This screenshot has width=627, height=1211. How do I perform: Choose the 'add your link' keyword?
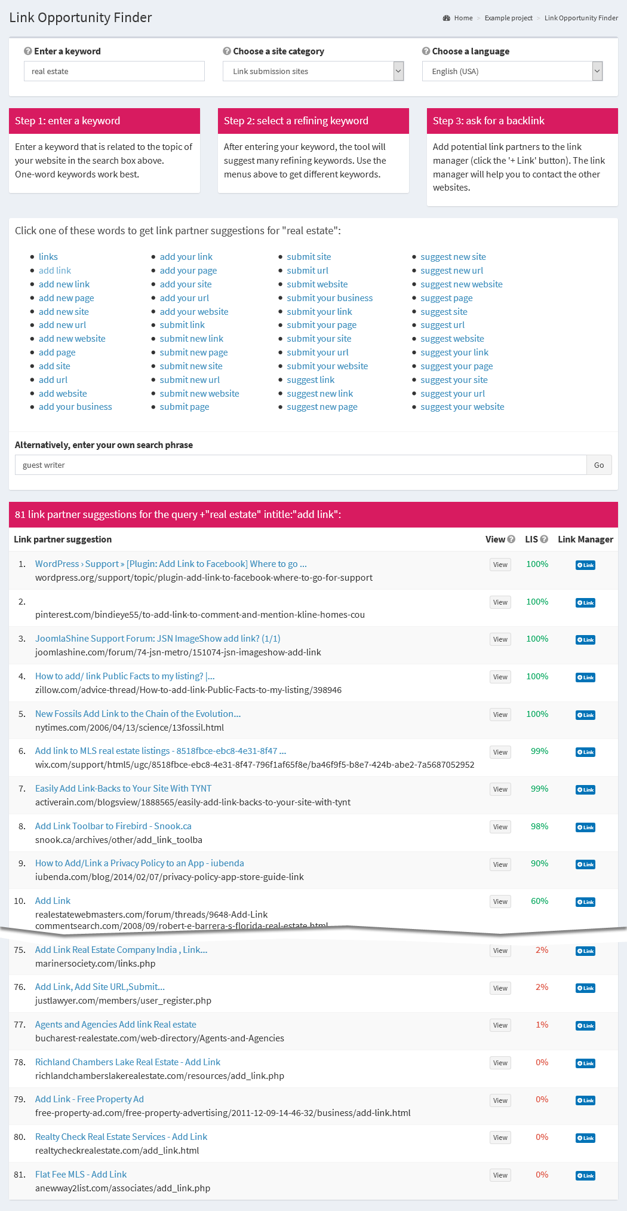tap(186, 257)
